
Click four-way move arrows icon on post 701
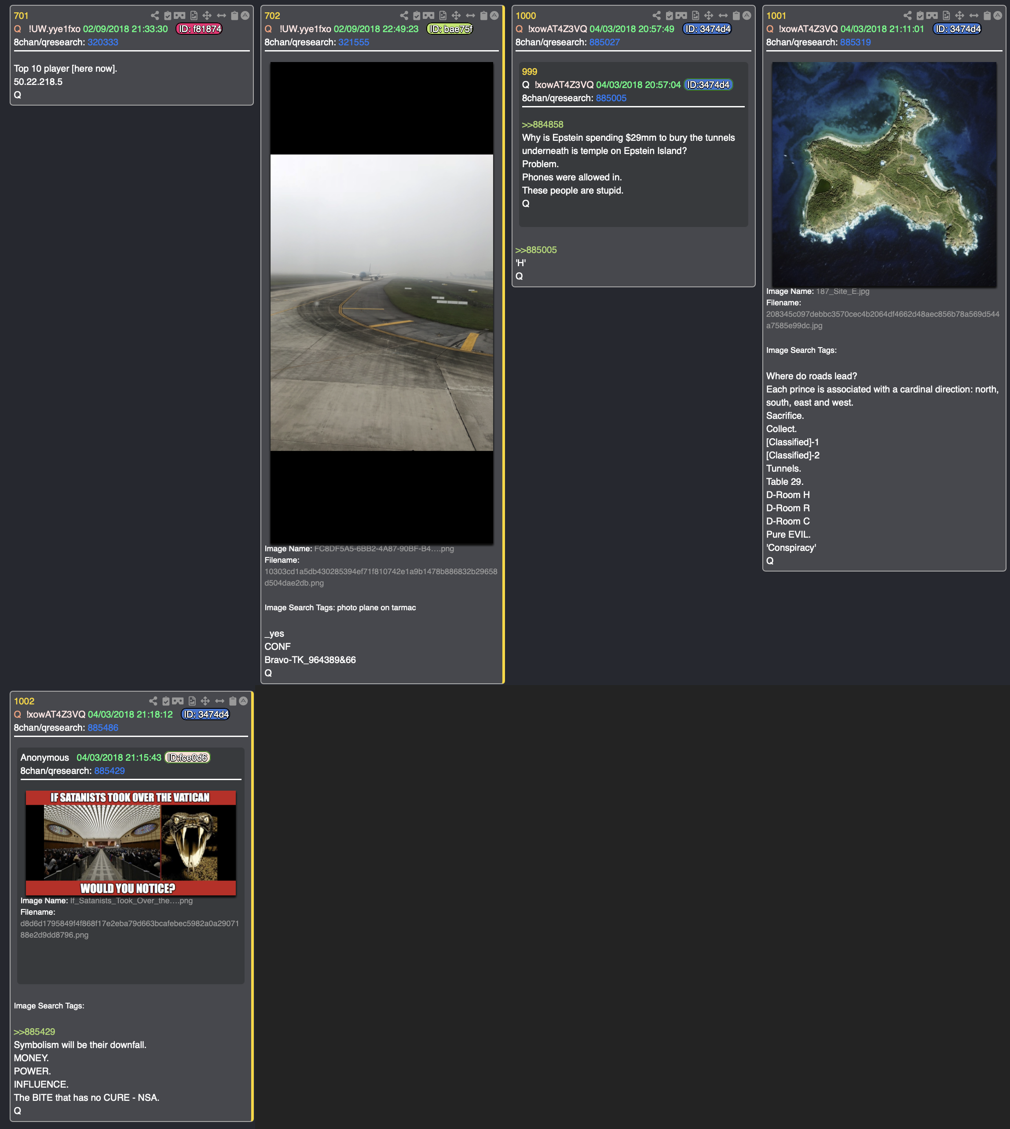pos(207,15)
